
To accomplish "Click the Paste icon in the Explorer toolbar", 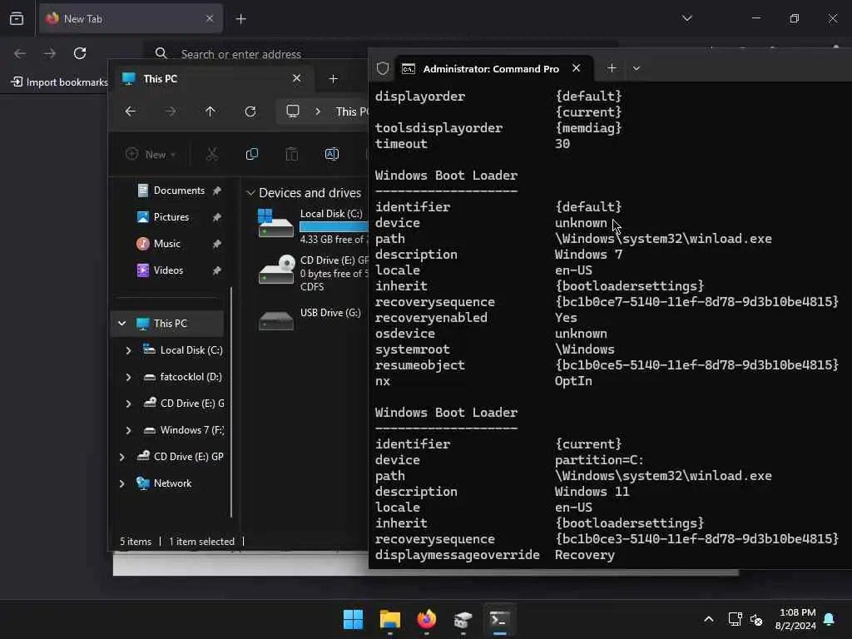I will click(292, 154).
